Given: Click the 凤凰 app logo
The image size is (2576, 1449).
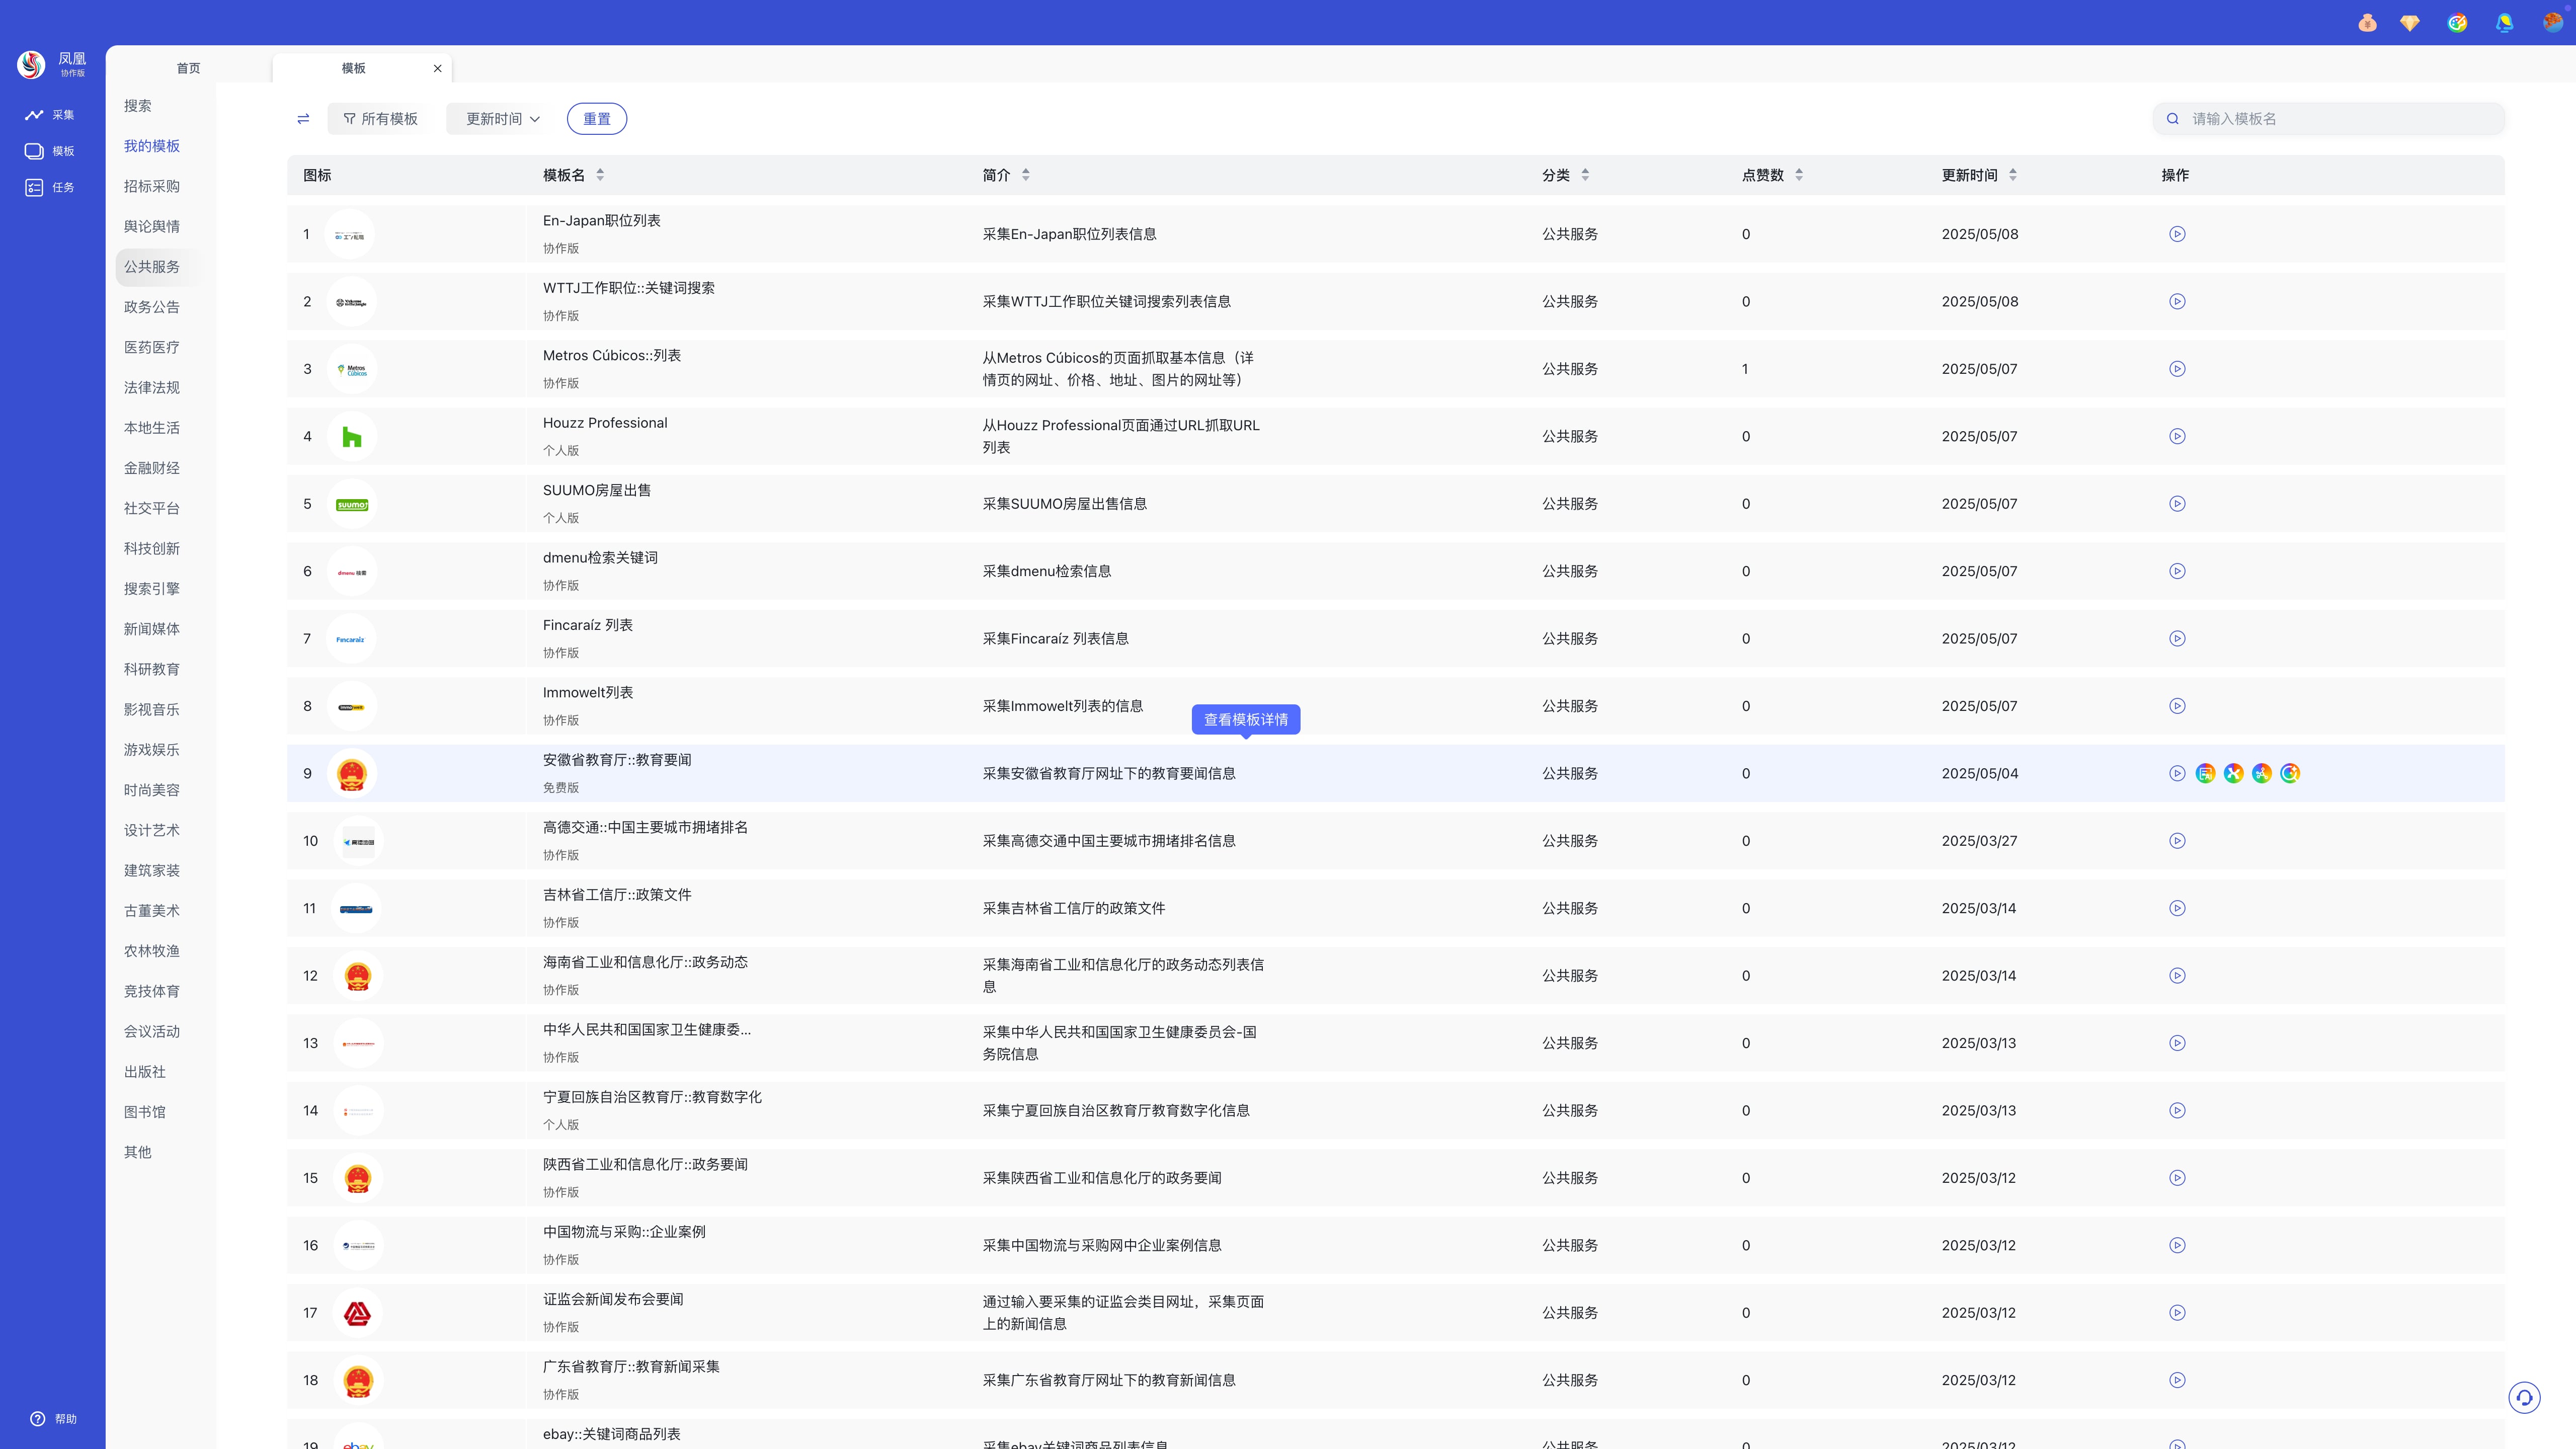Looking at the screenshot, I should [x=31, y=65].
